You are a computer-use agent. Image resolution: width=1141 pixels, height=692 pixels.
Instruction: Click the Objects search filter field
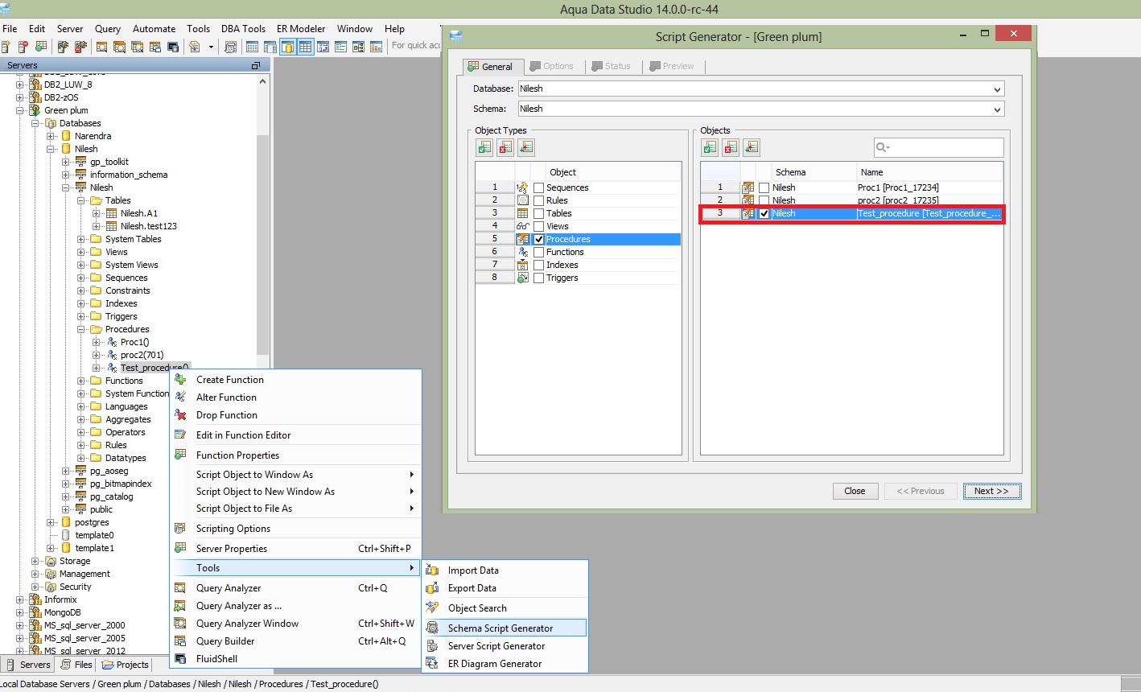point(938,147)
